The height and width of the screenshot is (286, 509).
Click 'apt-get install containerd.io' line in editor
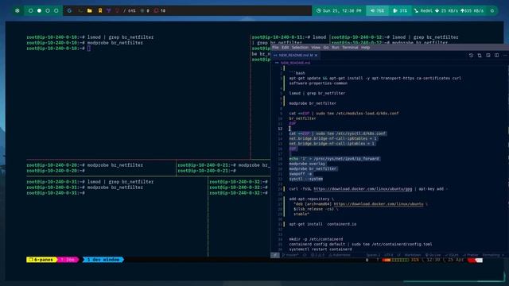point(322,224)
